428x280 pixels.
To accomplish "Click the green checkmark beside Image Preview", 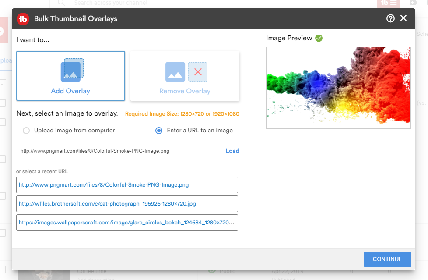I will pos(319,38).
